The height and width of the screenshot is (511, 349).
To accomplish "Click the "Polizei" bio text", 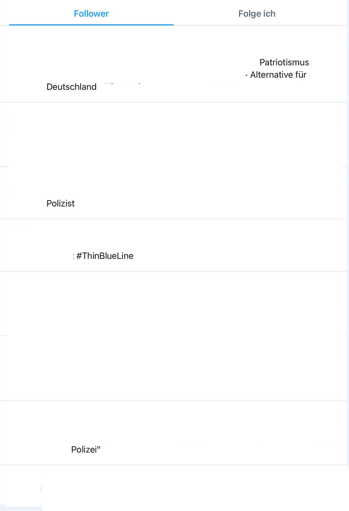I will coord(84,450).
